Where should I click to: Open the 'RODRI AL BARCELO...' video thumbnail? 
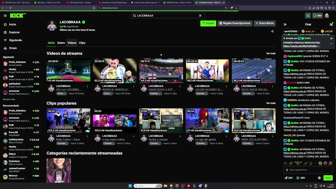click(x=115, y=71)
